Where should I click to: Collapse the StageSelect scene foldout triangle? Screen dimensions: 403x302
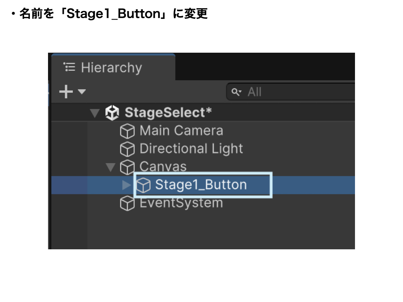click(94, 113)
